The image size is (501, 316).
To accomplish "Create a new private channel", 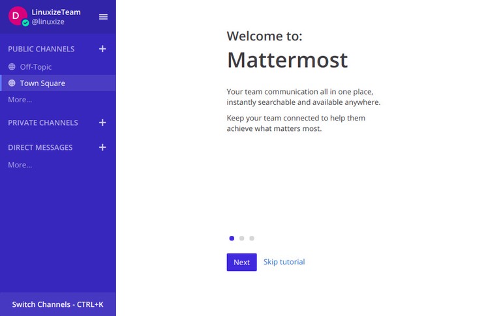I will tap(102, 122).
